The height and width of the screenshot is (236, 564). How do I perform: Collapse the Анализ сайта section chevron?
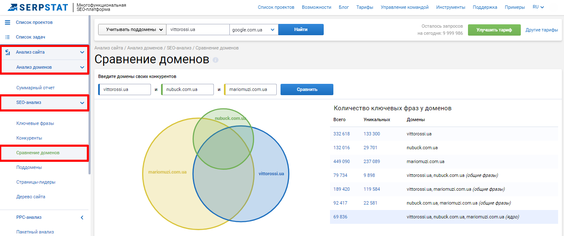click(82, 52)
